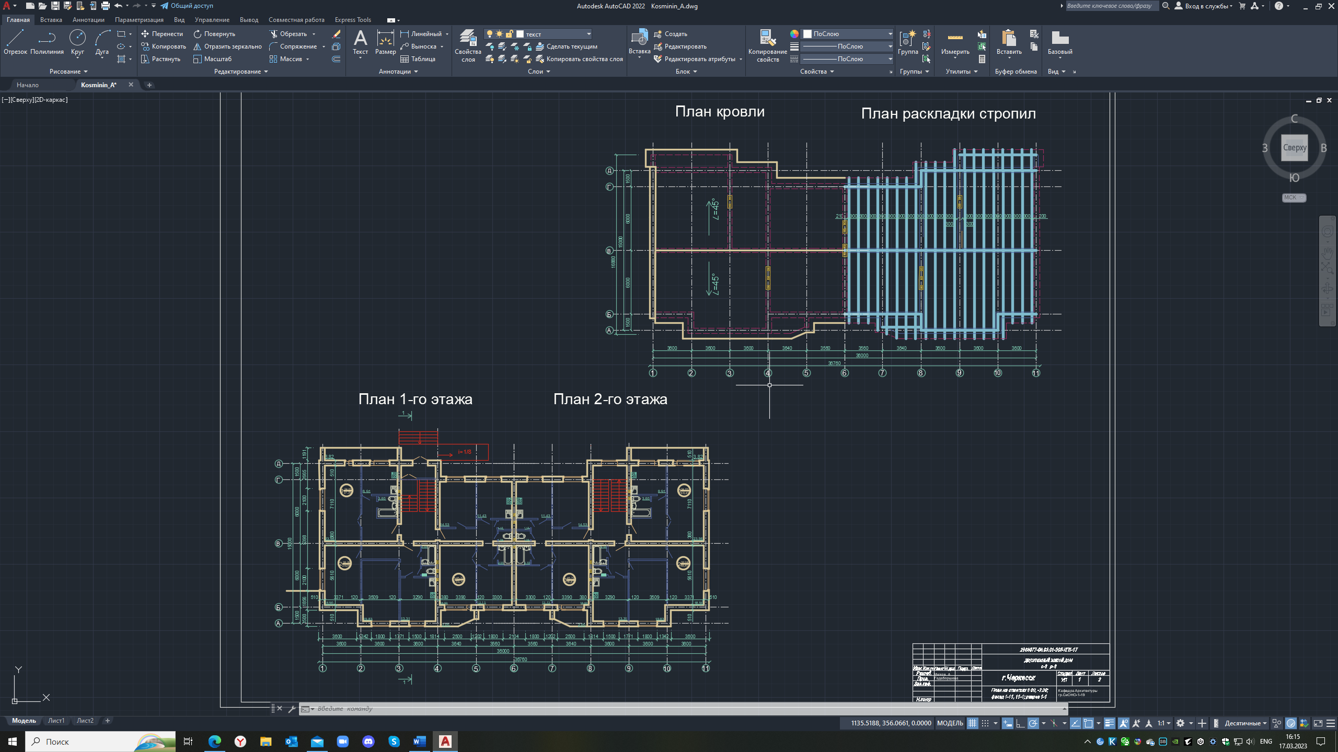
Task: Open the Аннотации ribbon tab
Action: [x=88, y=20]
